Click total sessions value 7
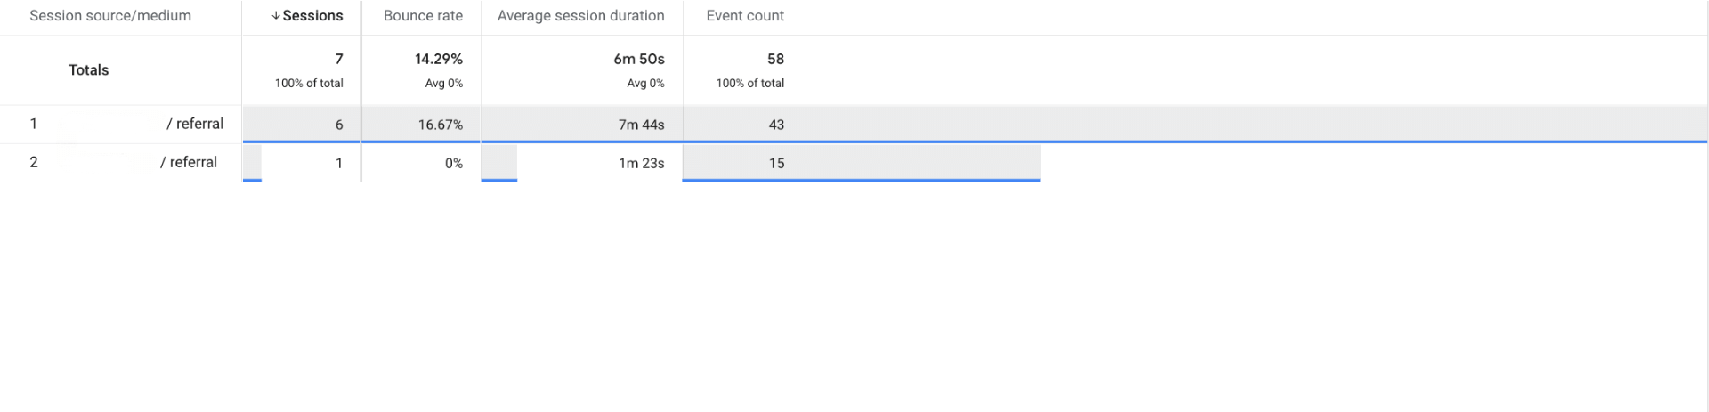 338,59
